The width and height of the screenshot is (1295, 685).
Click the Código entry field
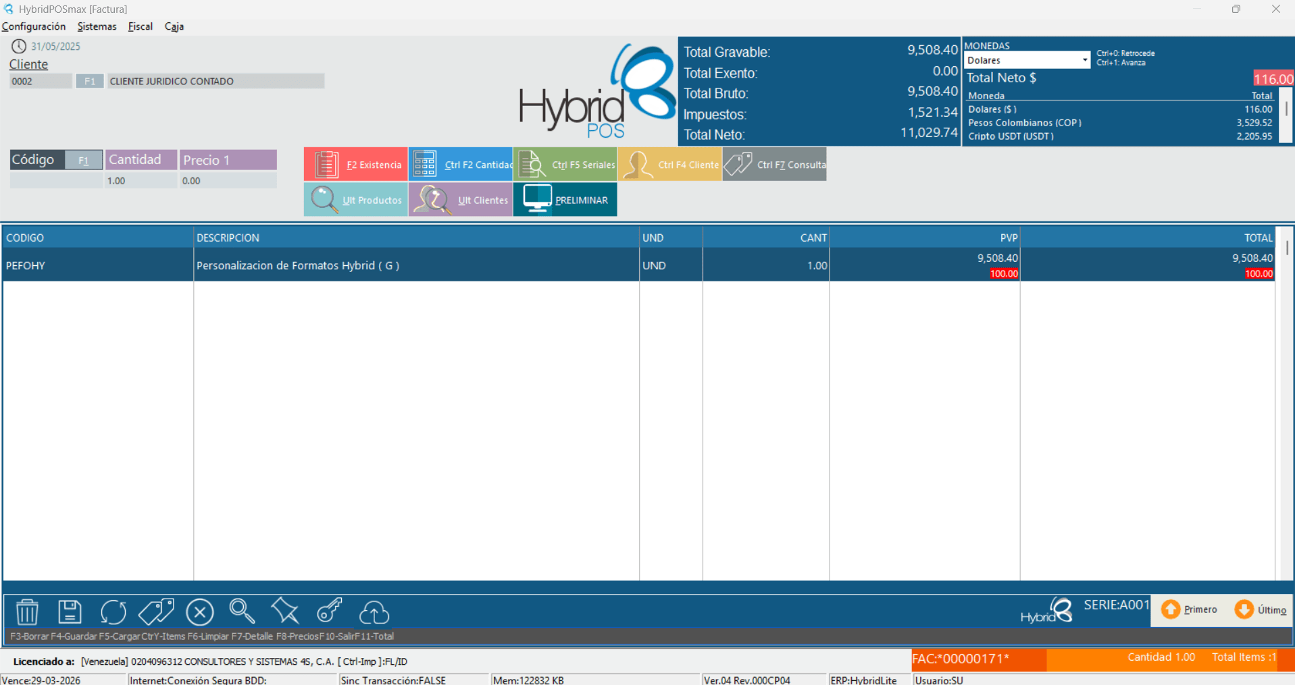coord(56,181)
